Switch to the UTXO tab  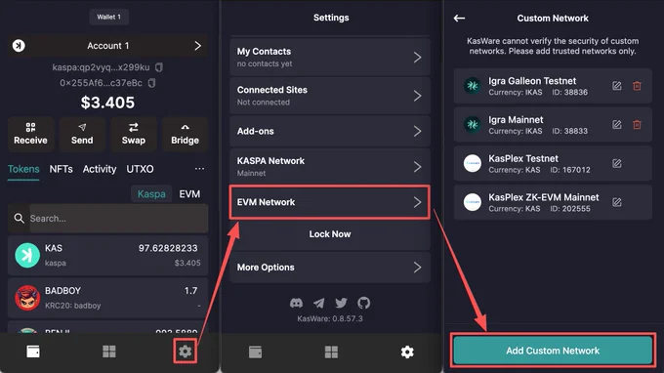(140, 169)
